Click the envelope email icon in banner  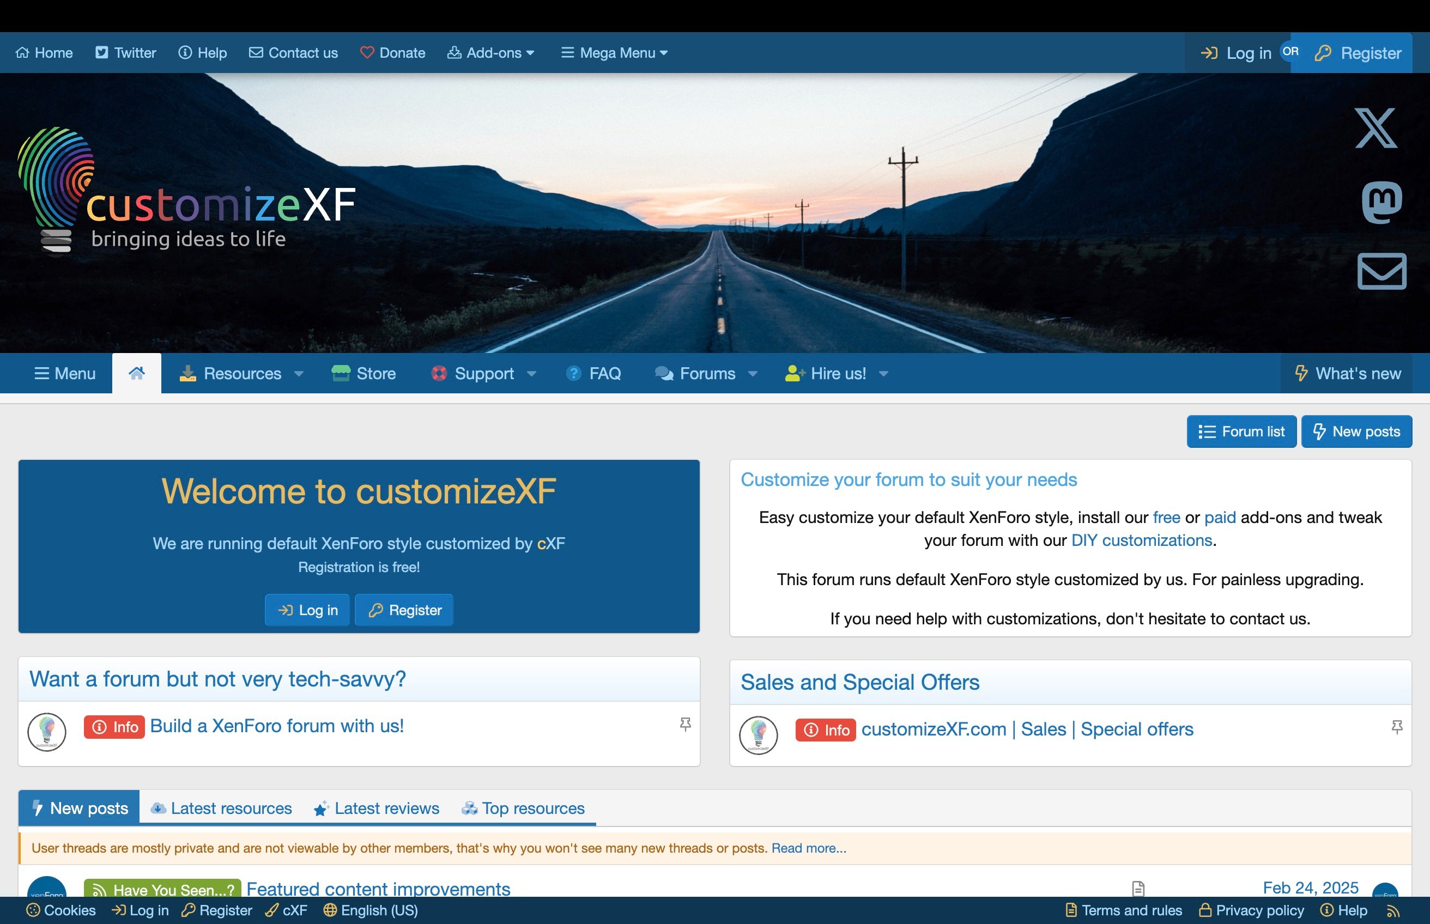click(x=1382, y=271)
